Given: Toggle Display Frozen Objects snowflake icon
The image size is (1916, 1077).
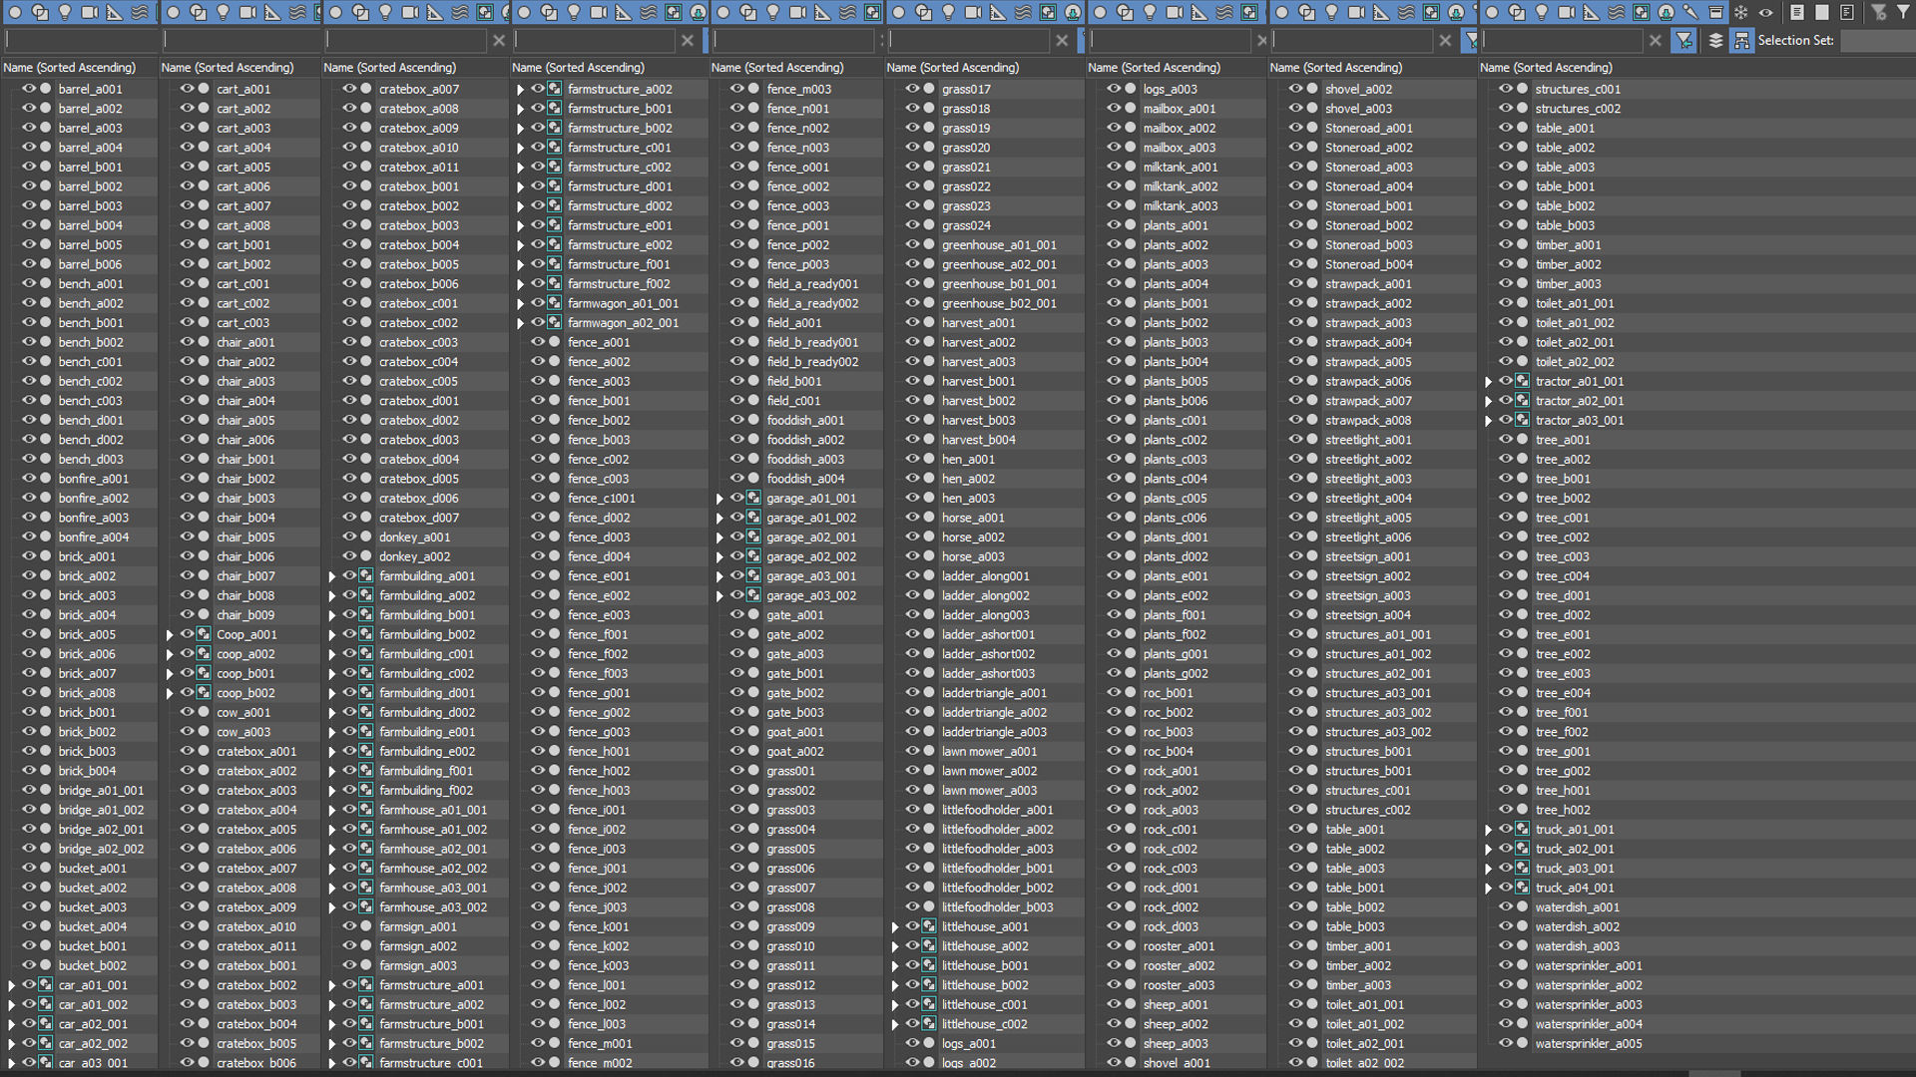Looking at the screenshot, I should coord(1740,12).
